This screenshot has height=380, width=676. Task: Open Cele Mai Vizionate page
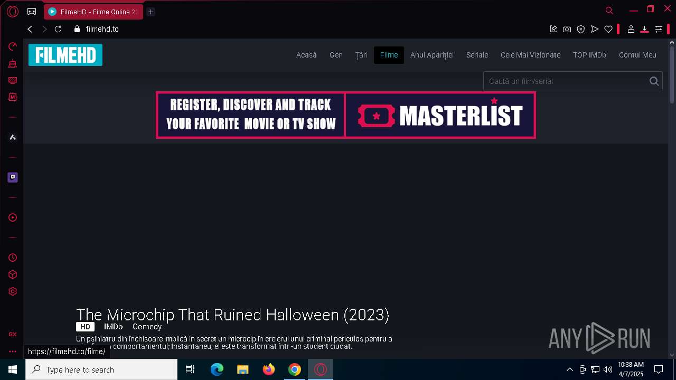(530, 55)
